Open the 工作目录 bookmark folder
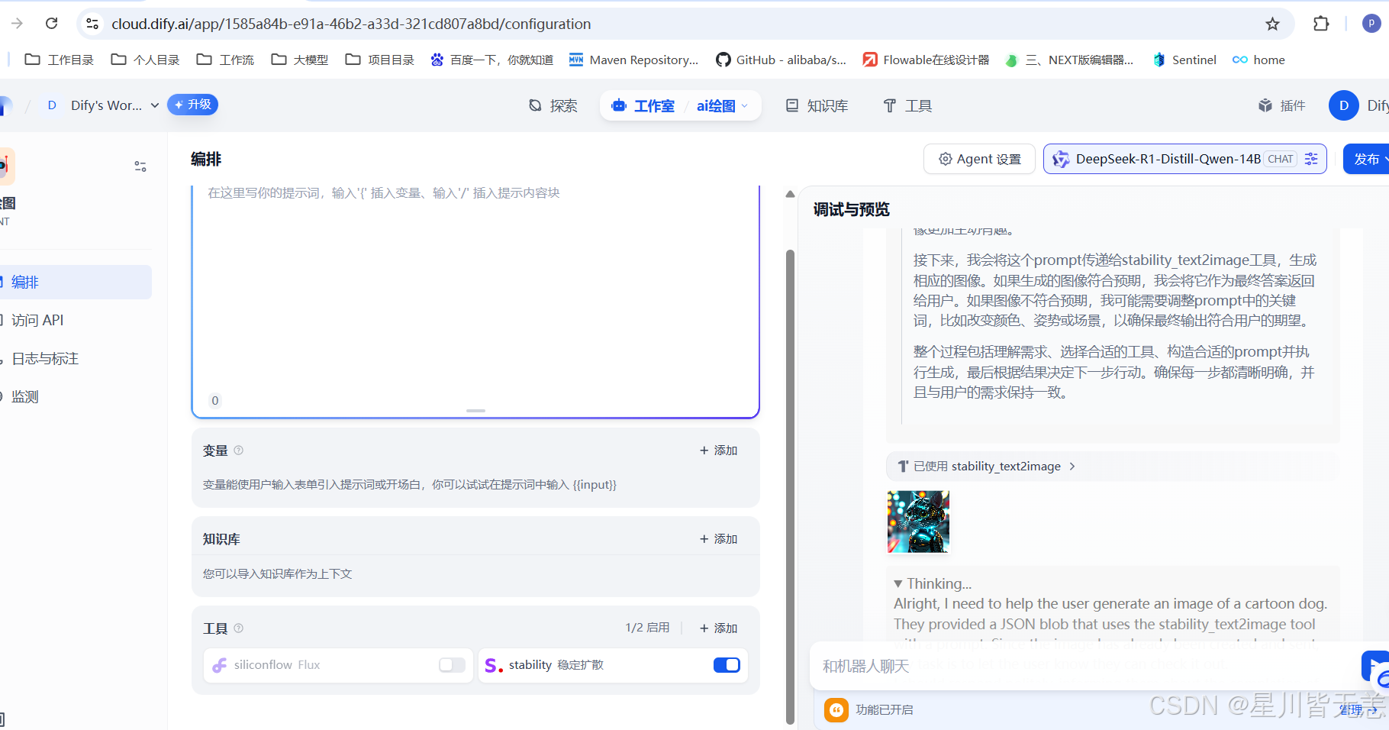 coord(59,60)
